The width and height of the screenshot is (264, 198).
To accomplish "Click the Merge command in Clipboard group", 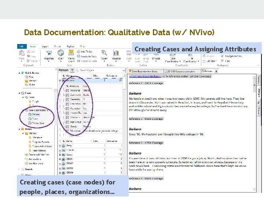I will 33,61.
